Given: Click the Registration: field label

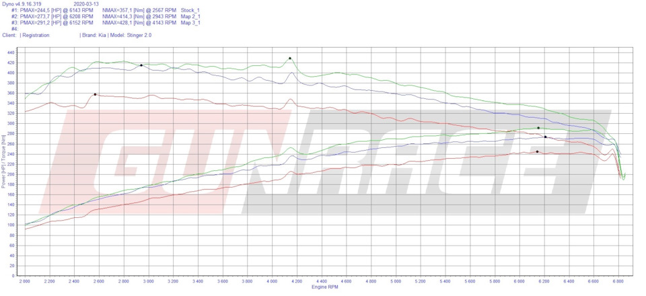Looking at the screenshot, I should [36, 36].
